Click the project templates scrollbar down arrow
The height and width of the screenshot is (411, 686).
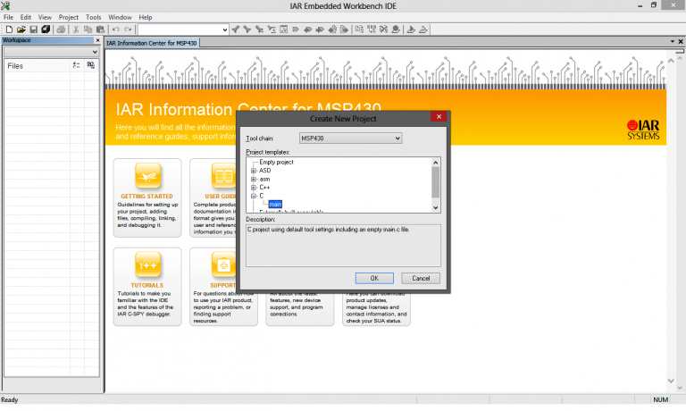435,208
